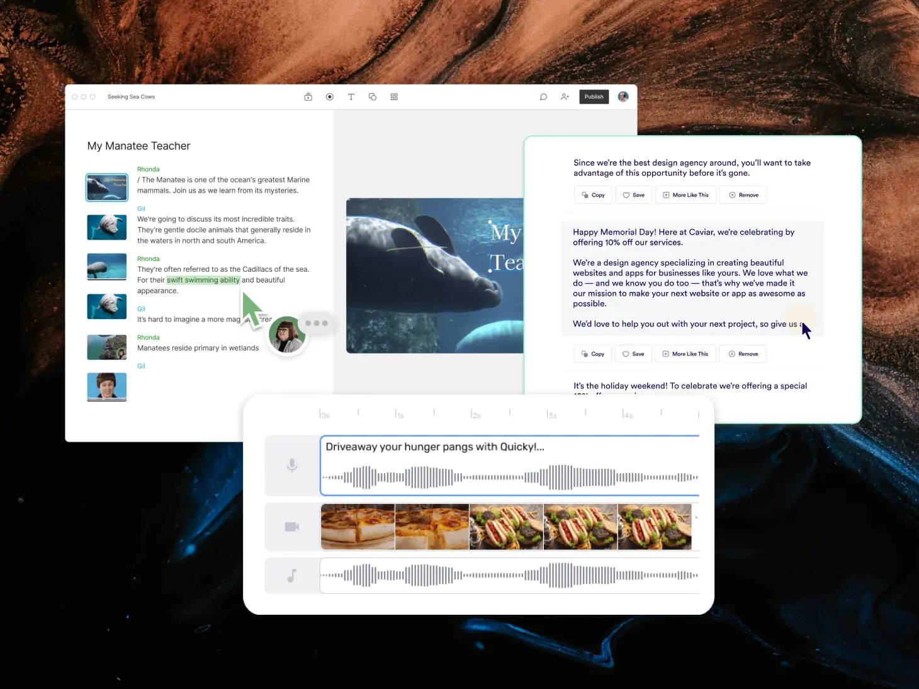Select the Text tool icon

click(x=351, y=97)
